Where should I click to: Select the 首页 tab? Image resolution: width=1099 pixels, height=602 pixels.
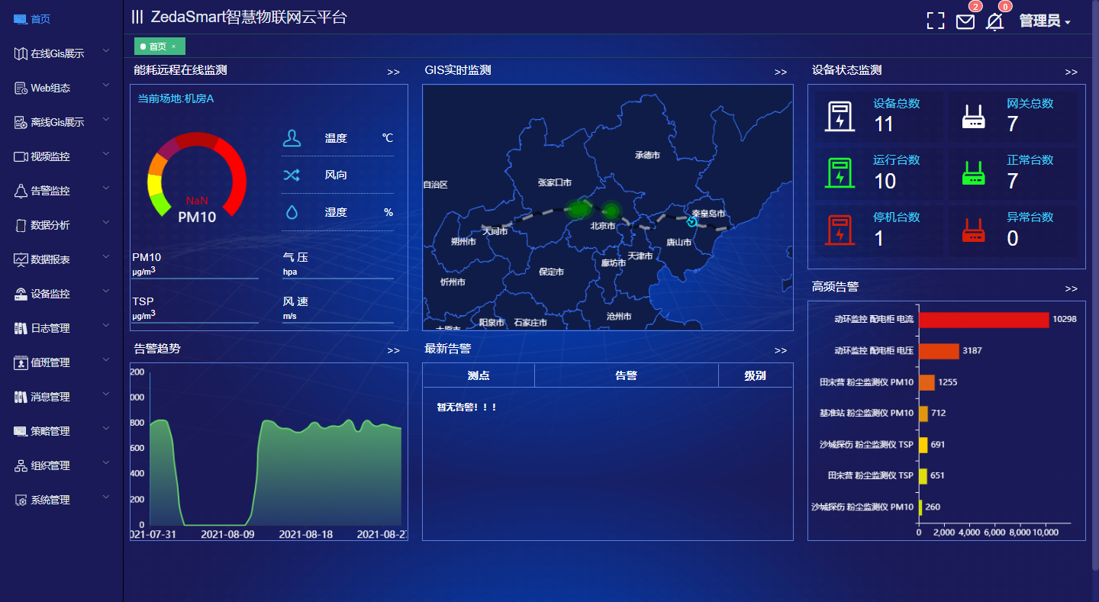click(159, 47)
